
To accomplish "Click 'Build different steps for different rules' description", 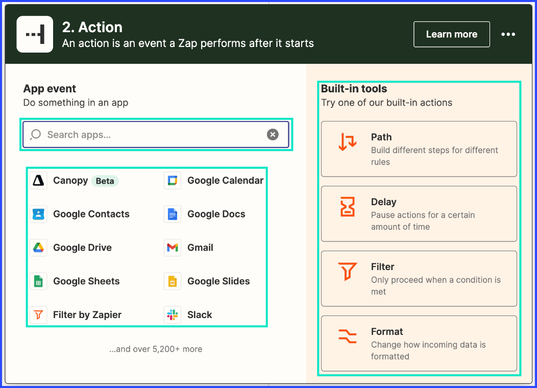I will 434,156.
